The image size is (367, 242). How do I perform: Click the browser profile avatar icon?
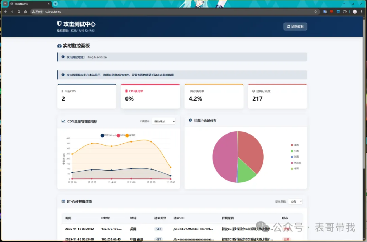click(x=354, y=11)
